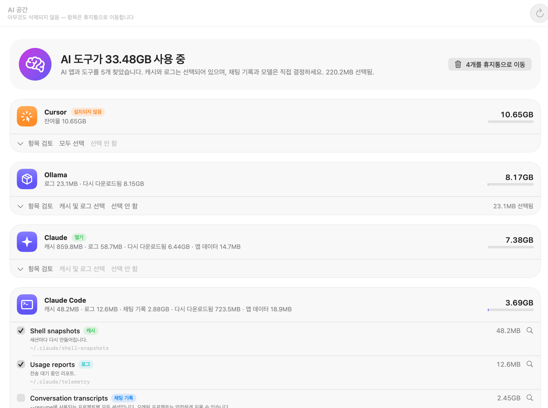This screenshot has width=548, height=408.
Task: Click the Claude 7.38GB usage bar
Action: (x=511, y=247)
